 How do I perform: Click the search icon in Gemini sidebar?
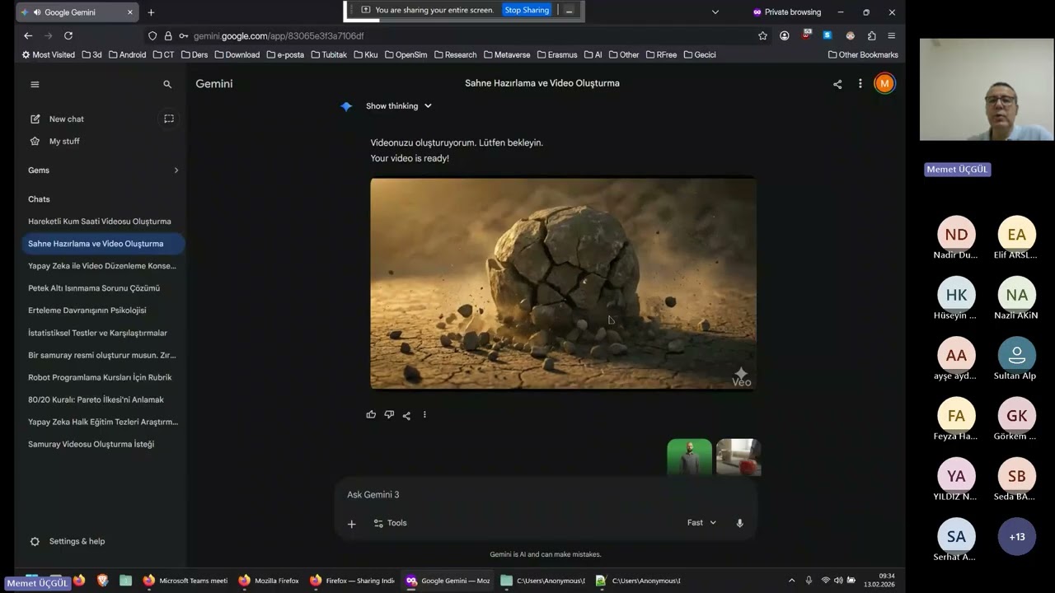click(x=167, y=84)
